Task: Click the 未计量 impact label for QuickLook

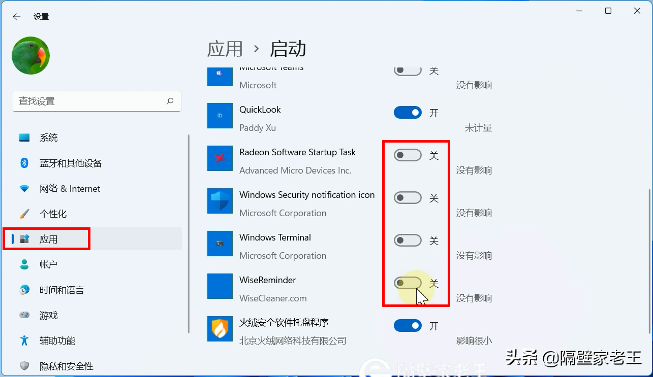Action: pyautogui.click(x=478, y=128)
